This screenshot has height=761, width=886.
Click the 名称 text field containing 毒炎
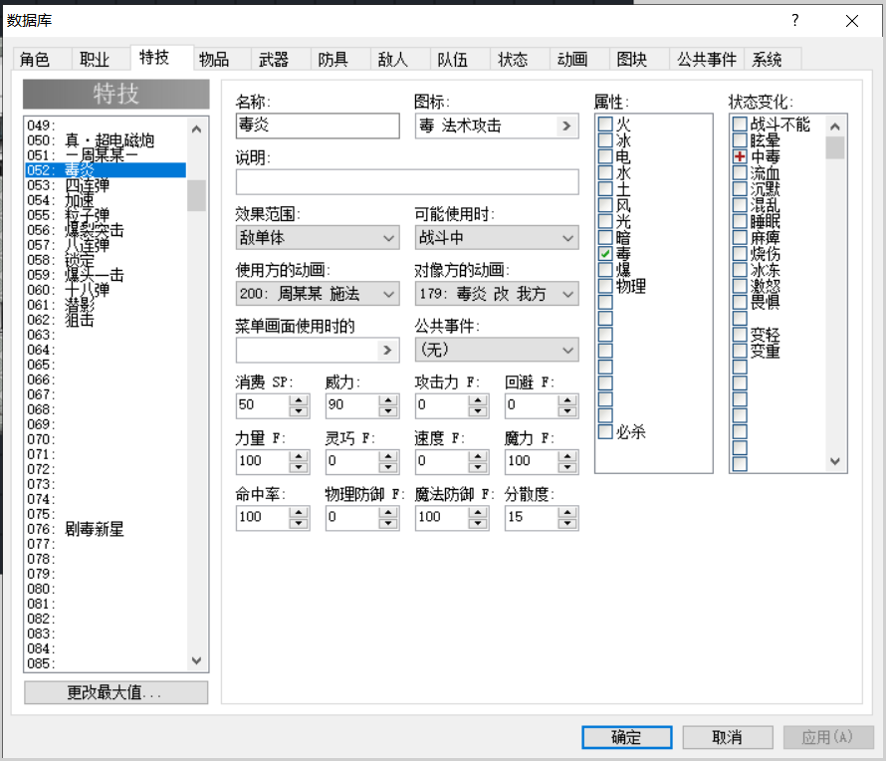[318, 126]
